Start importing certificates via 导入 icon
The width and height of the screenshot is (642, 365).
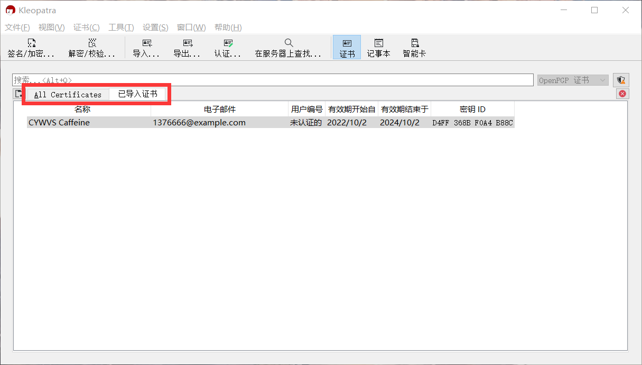(x=146, y=47)
